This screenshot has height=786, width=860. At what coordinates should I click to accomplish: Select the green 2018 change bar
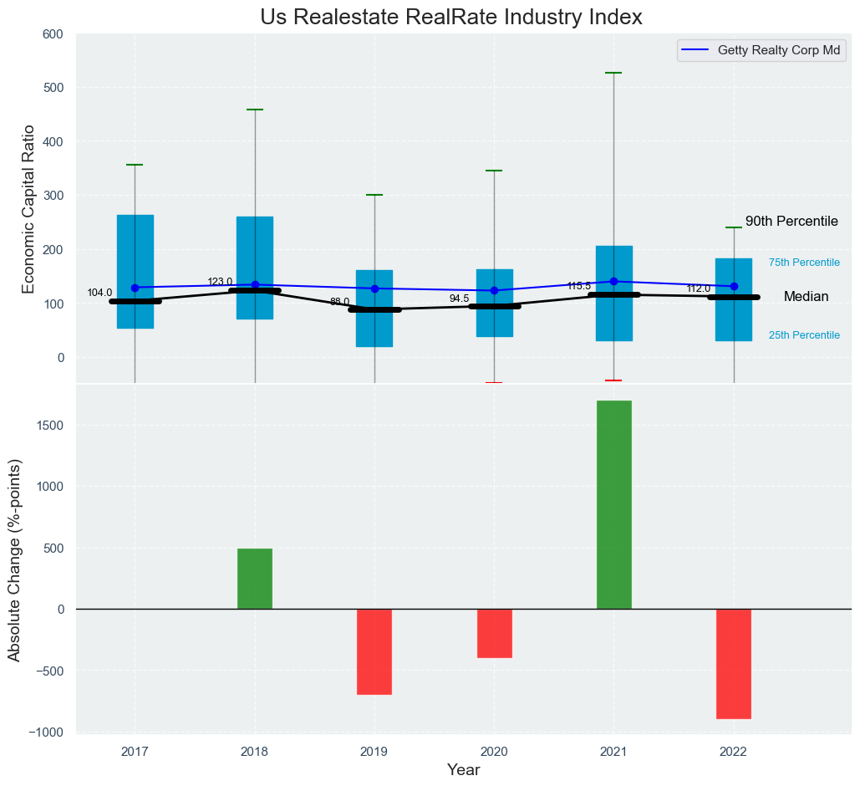255,579
